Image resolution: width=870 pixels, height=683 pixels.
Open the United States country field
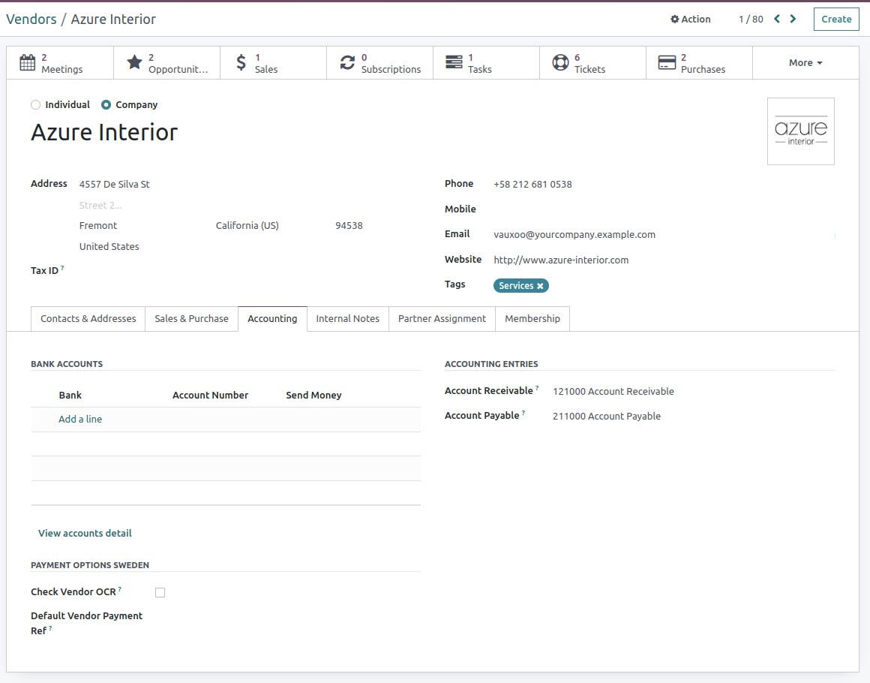click(x=109, y=246)
